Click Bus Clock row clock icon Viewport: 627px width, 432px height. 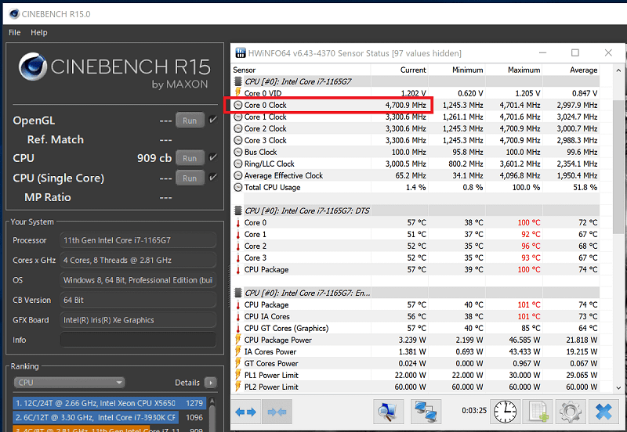(x=238, y=152)
